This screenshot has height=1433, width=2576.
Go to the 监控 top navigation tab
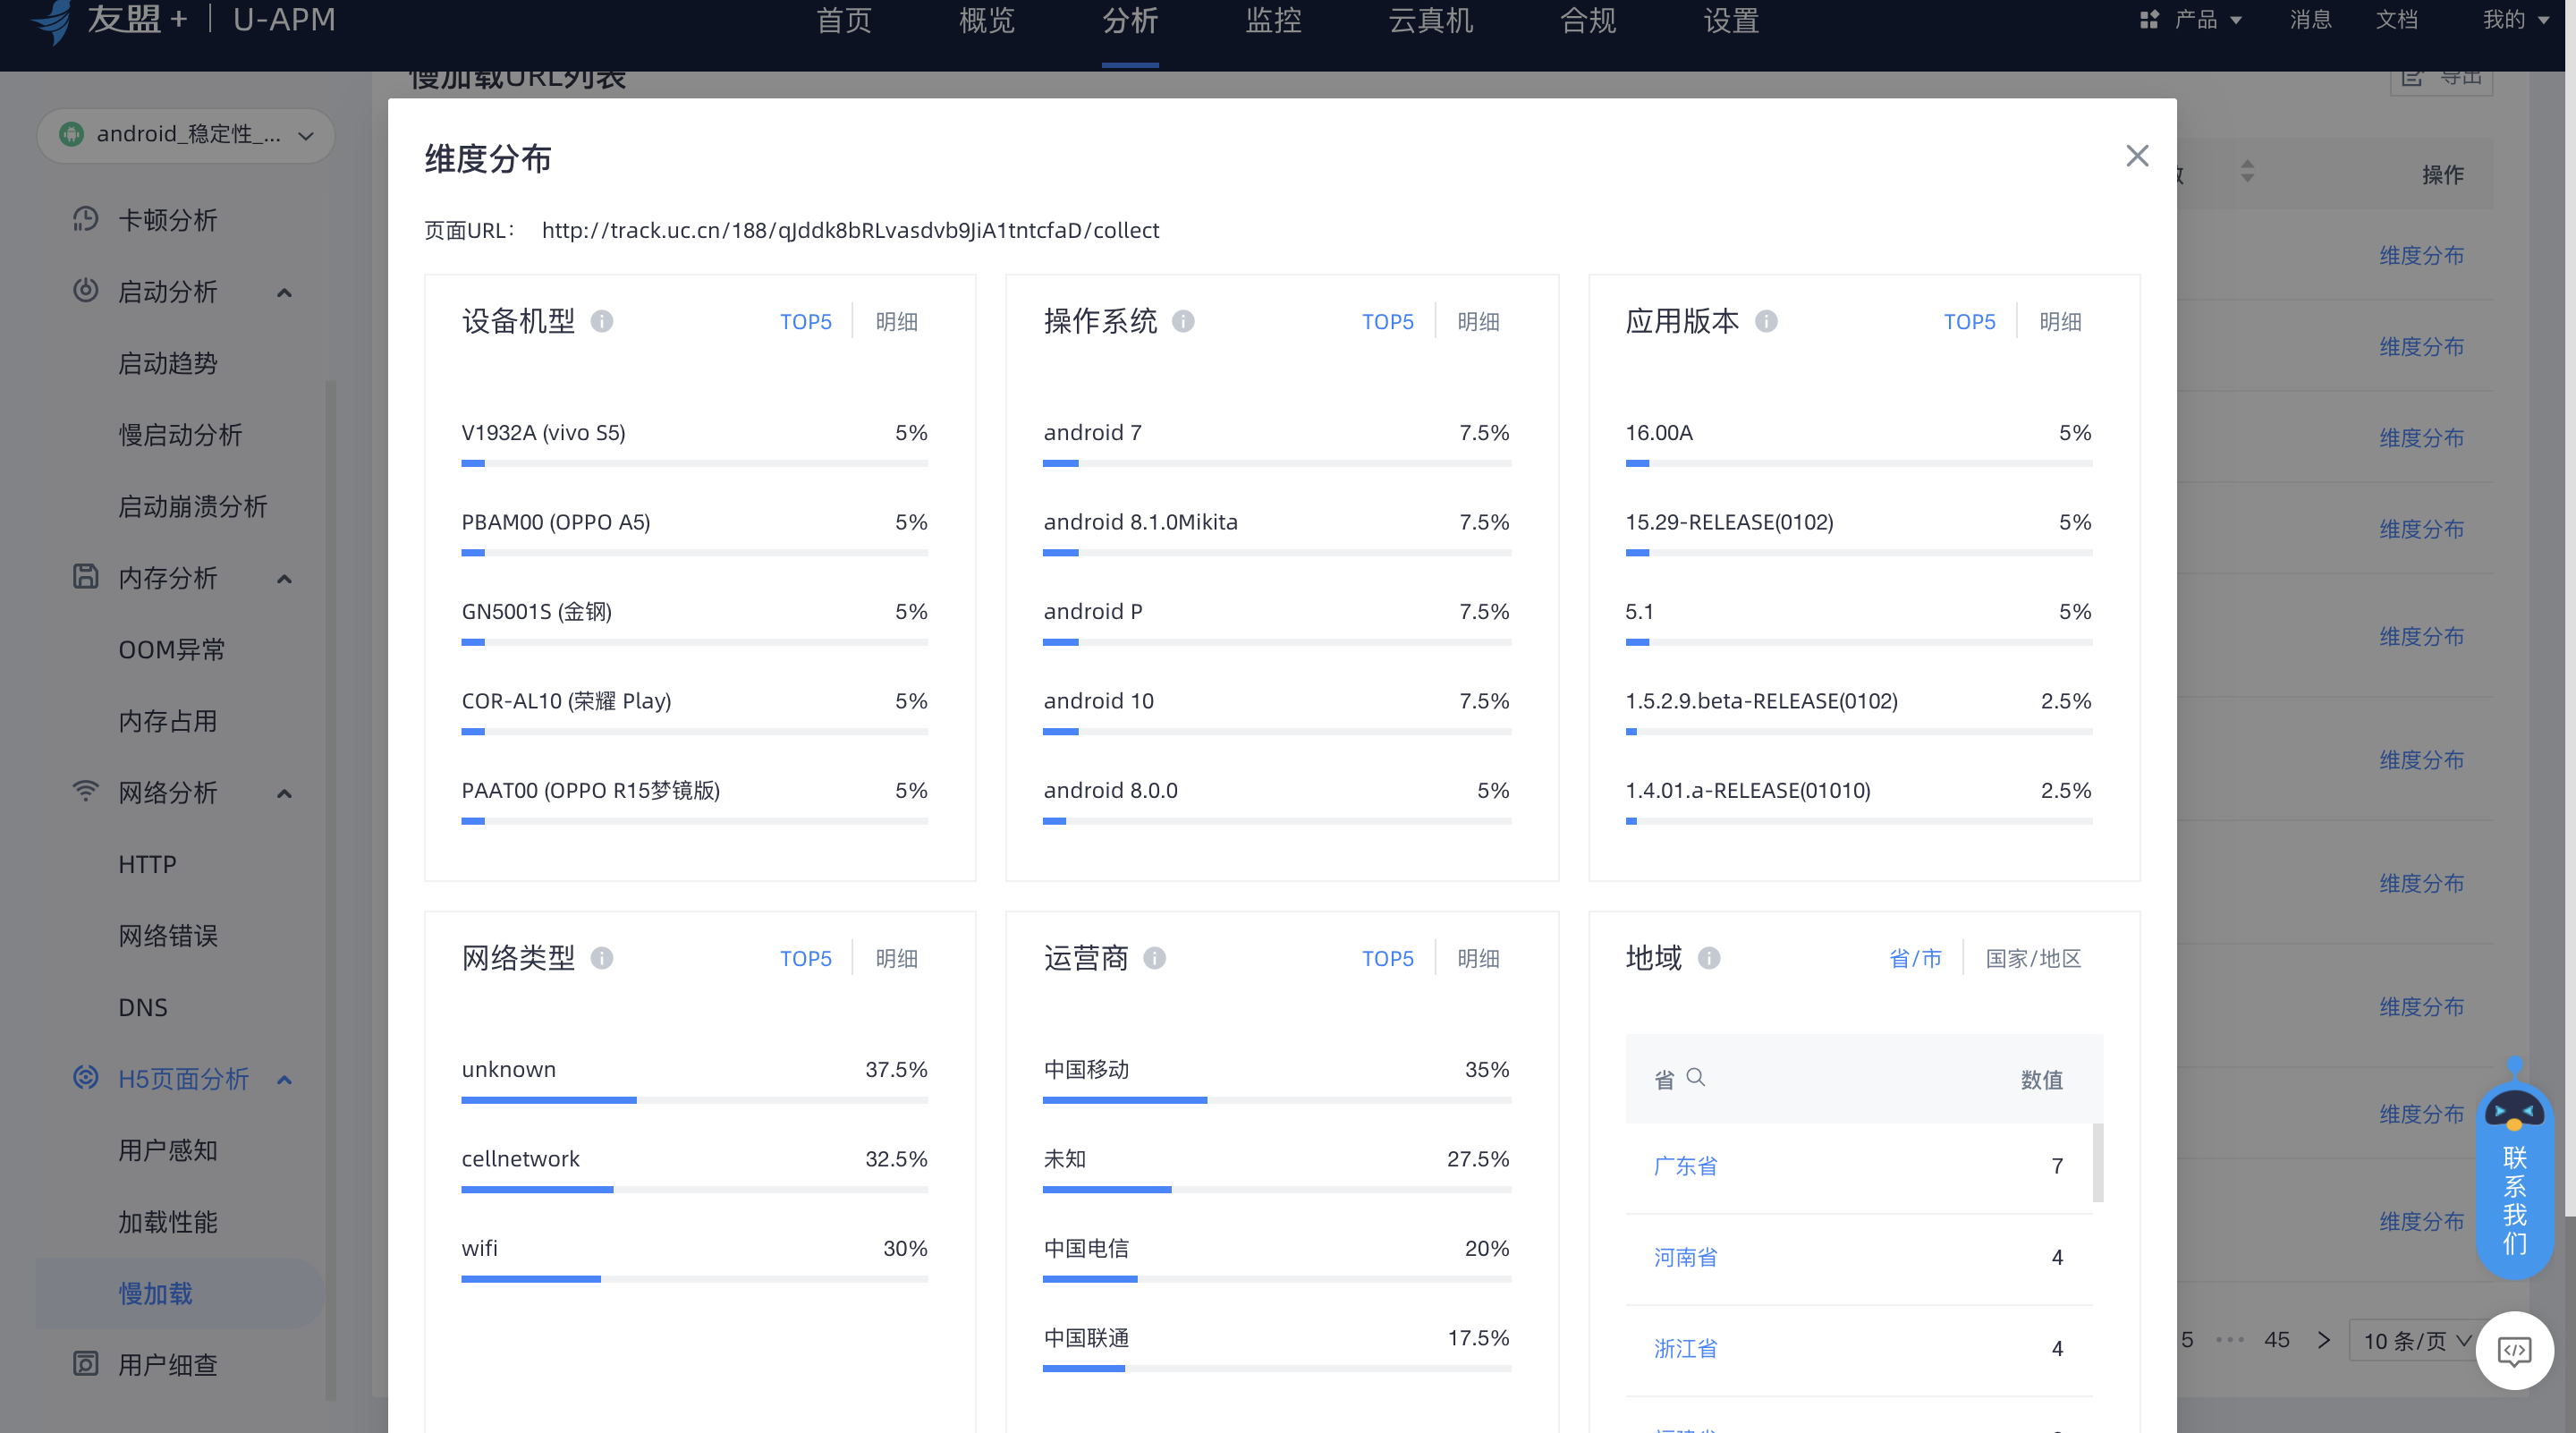[1272, 20]
